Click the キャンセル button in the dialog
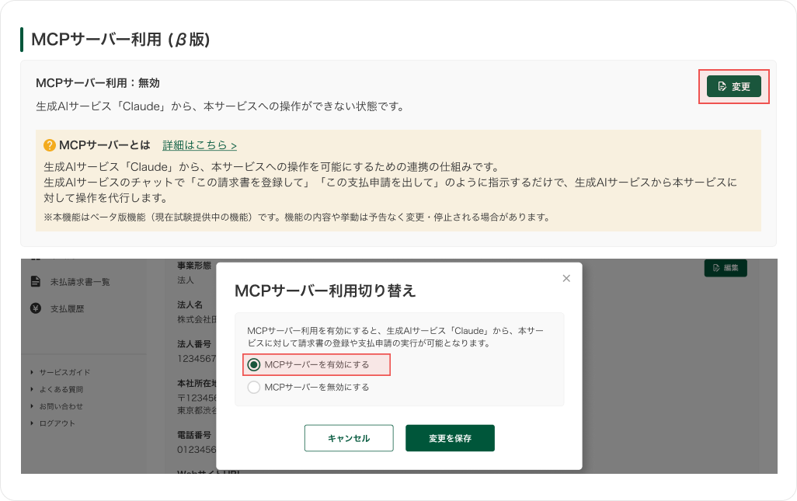This screenshot has width=797, height=501. point(349,438)
